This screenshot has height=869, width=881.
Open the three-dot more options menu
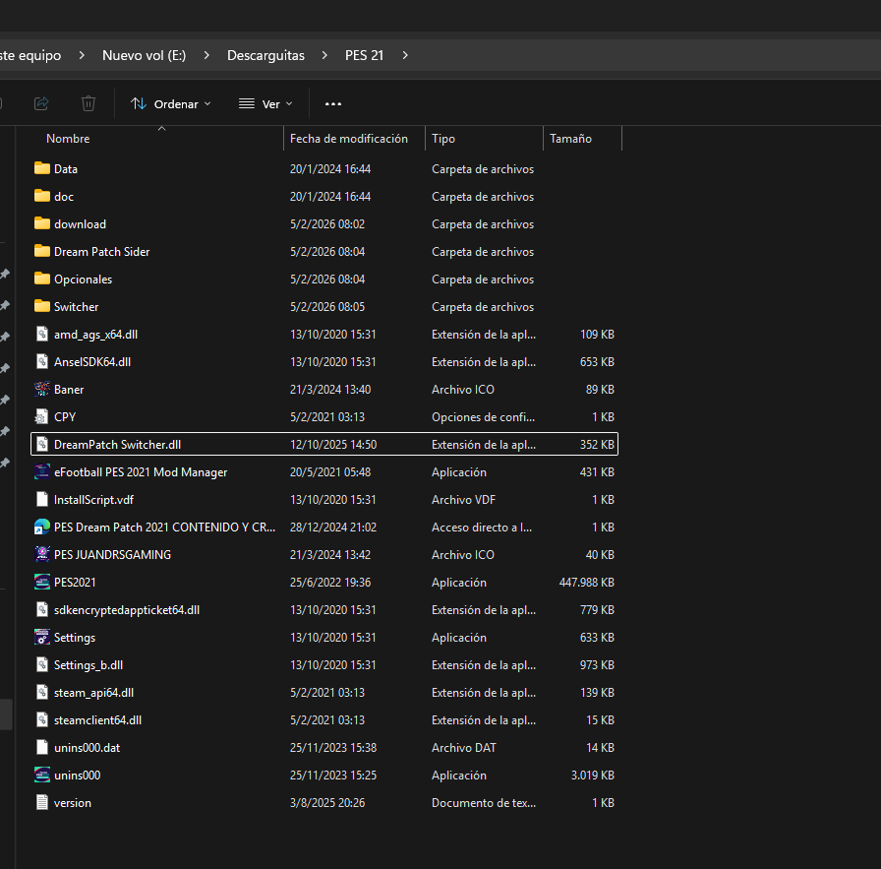tap(333, 104)
